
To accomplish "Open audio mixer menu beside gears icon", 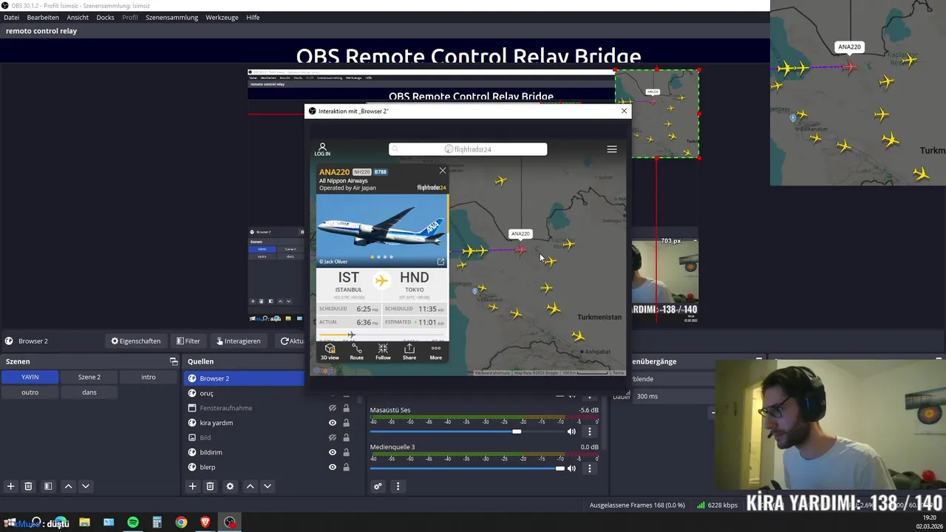I will [x=398, y=486].
